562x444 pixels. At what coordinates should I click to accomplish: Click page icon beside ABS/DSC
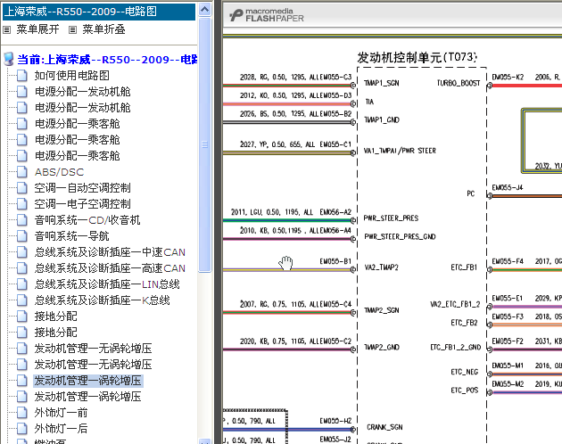coord(22,172)
